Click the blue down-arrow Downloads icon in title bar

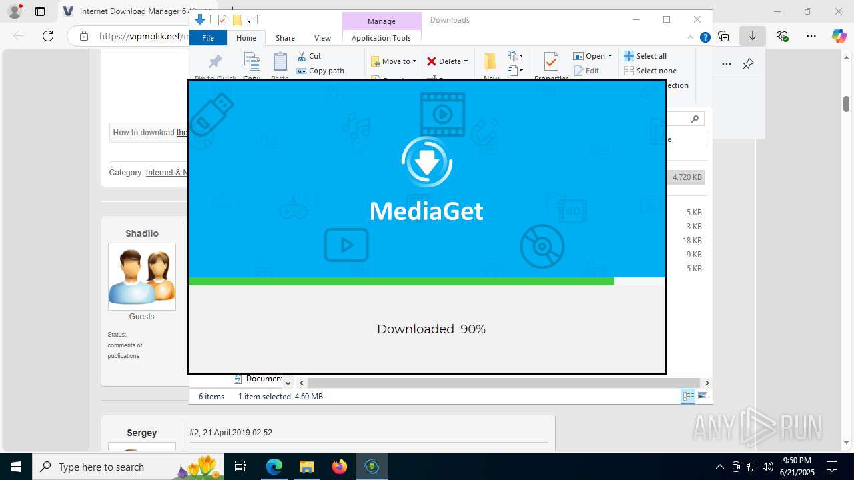pos(199,20)
